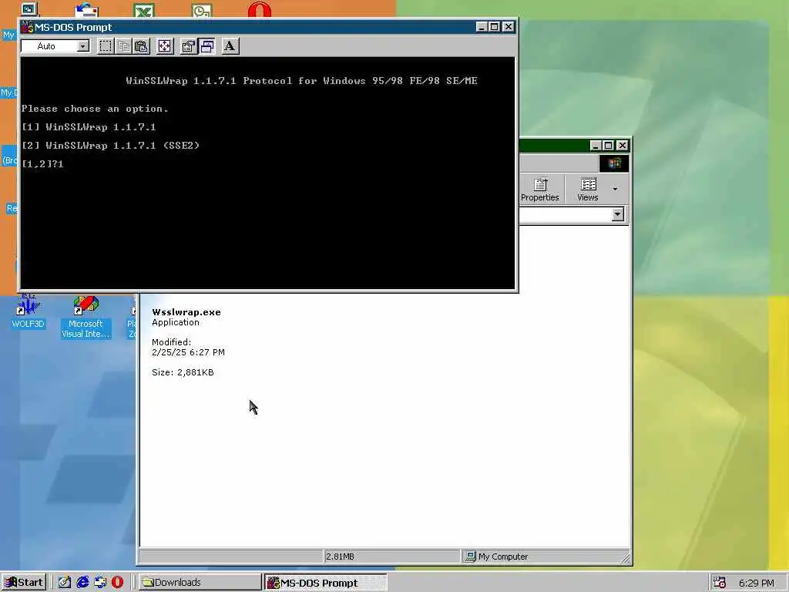Maximize the MS-DOS Prompt window
Image resolution: width=789 pixels, height=592 pixels.
(494, 27)
